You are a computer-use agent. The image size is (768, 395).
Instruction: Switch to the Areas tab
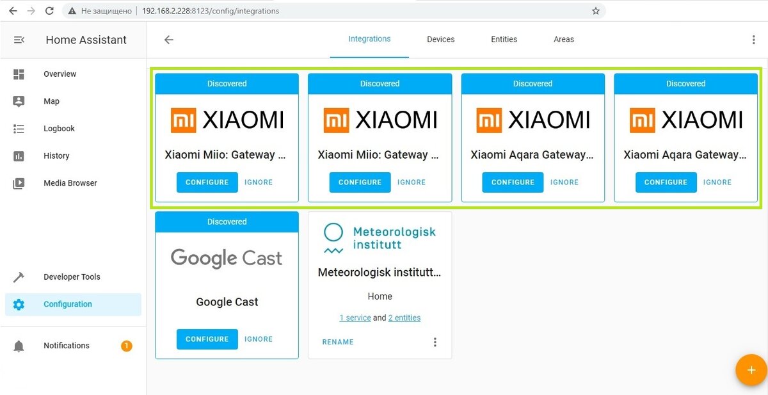click(x=563, y=39)
